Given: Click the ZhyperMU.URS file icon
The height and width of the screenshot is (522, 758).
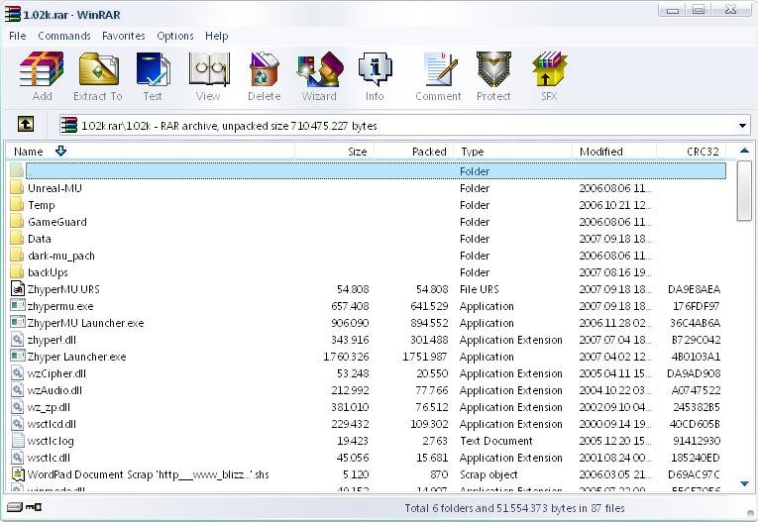Looking at the screenshot, I should tap(18, 288).
